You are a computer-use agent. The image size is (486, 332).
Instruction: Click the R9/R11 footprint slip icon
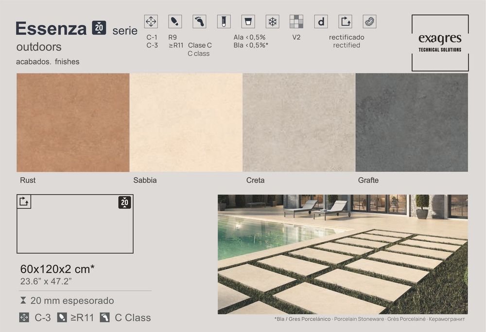coord(174,21)
